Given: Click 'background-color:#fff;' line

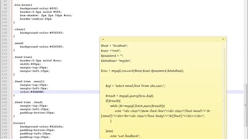Looking at the screenshot, I should 39,8.
